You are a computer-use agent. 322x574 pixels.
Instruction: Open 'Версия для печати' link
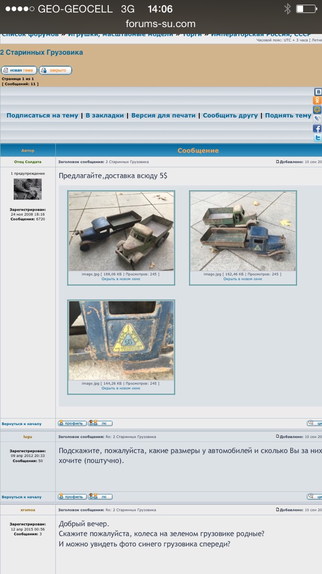pos(163,115)
